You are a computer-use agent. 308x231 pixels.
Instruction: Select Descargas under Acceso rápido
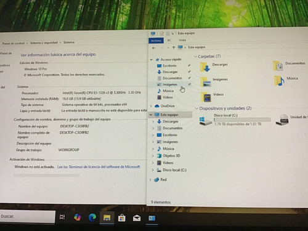170,72
